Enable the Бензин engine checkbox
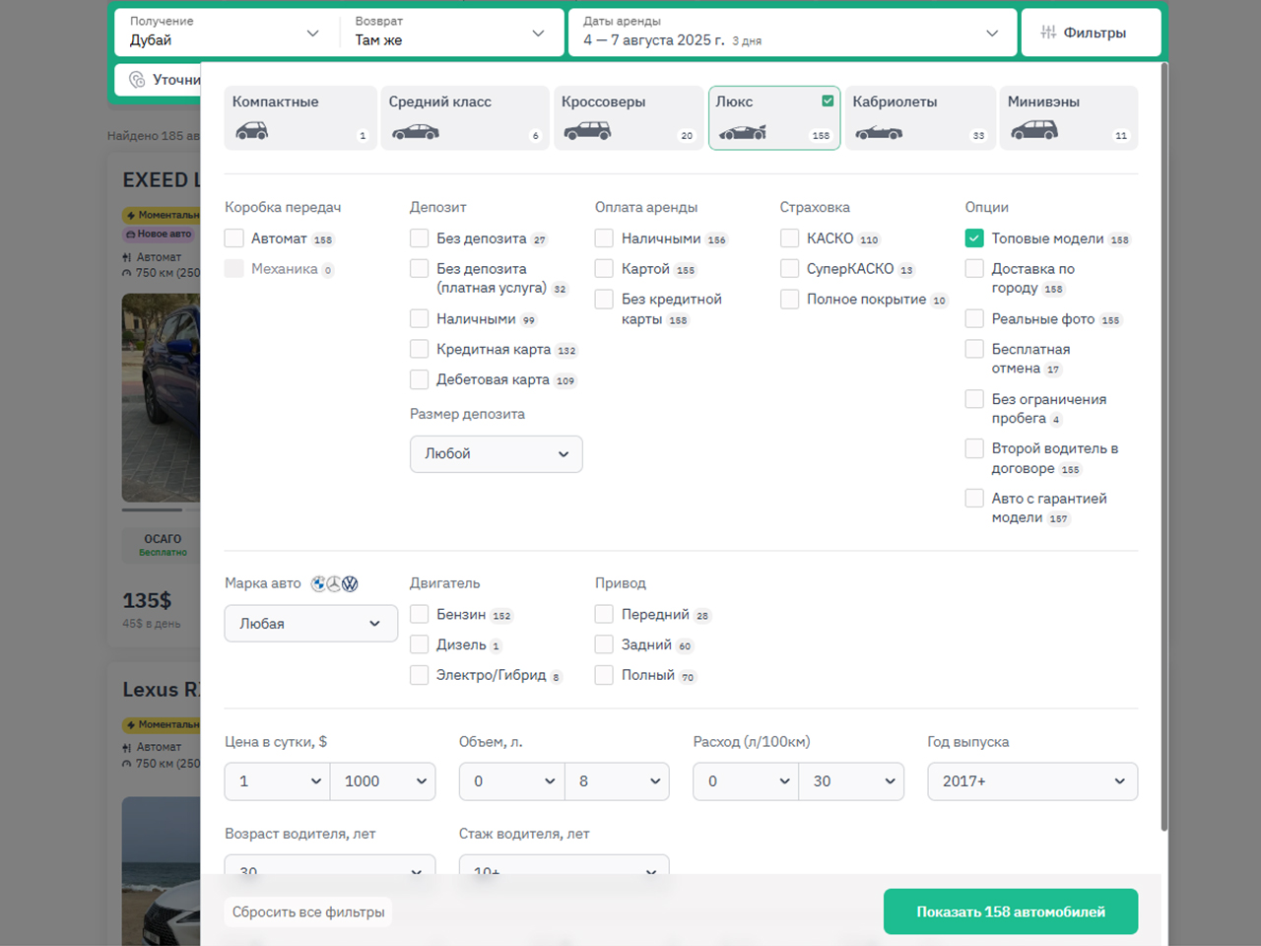This screenshot has width=1261, height=946. point(420,615)
